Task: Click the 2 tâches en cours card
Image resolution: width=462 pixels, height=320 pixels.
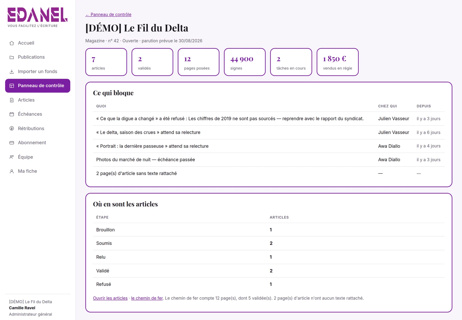Action: pyautogui.click(x=291, y=62)
